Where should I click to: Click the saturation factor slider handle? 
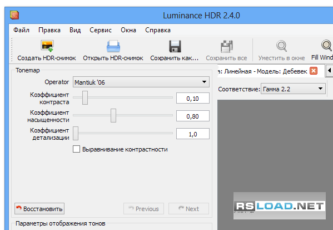[113, 115]
